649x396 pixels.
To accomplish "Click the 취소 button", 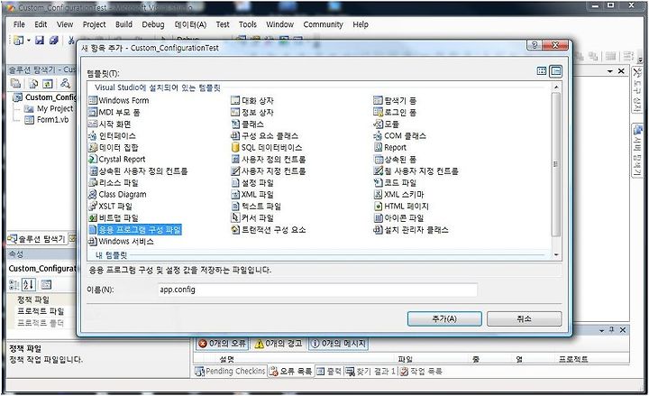I will click(524, 319).
